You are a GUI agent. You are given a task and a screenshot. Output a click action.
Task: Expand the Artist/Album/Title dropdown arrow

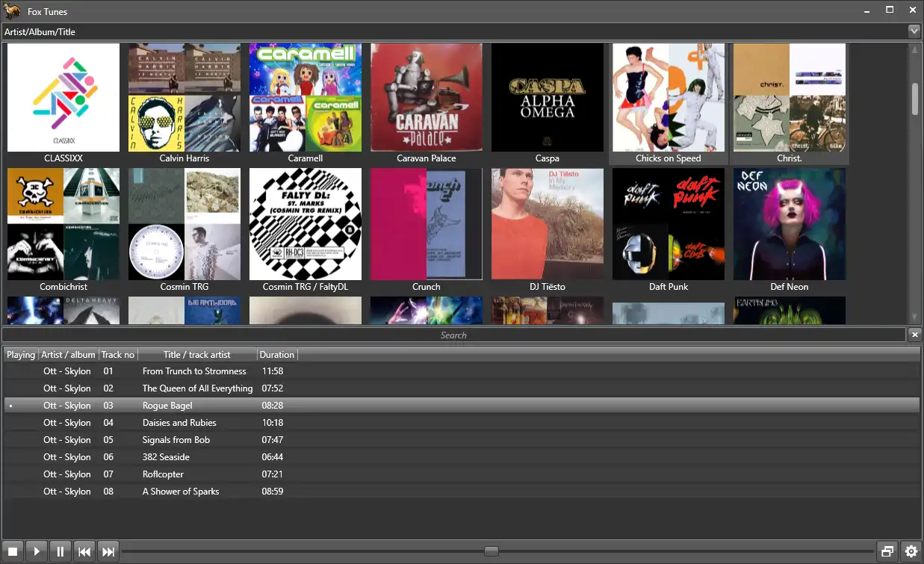(x=914, y=31)
